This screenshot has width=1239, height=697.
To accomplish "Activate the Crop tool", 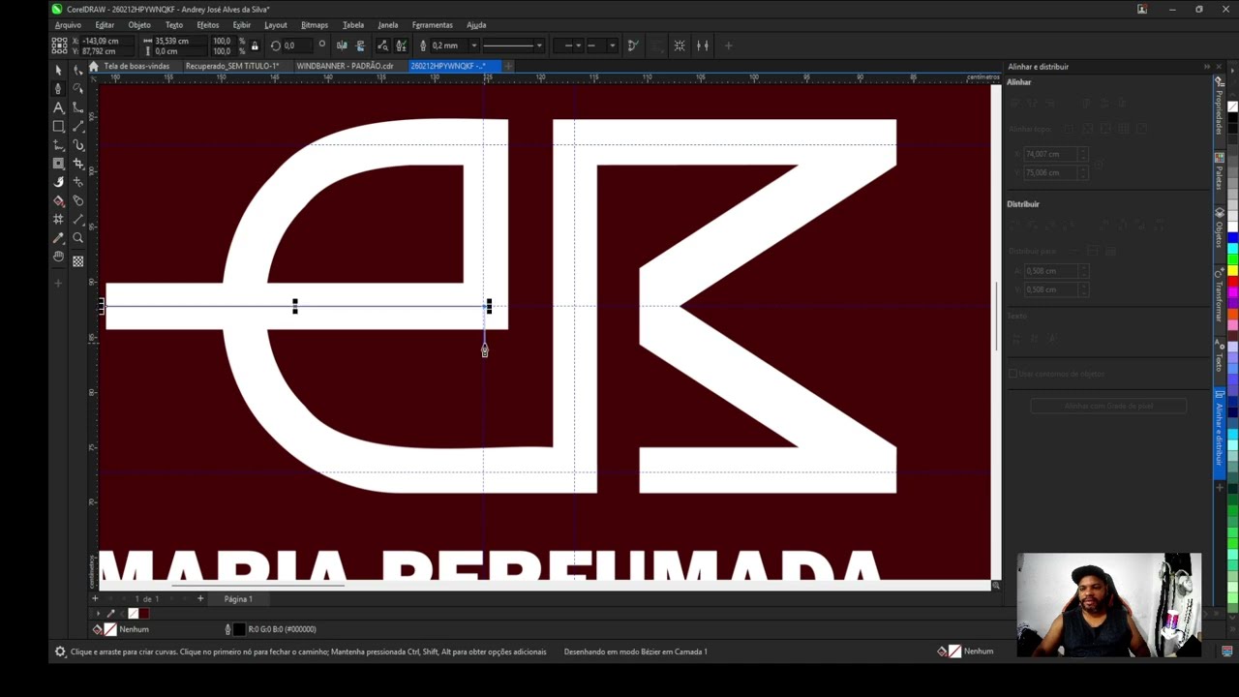I will [78, 164].
